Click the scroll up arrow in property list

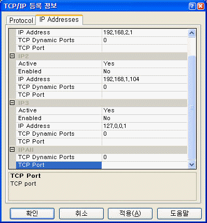191,33
